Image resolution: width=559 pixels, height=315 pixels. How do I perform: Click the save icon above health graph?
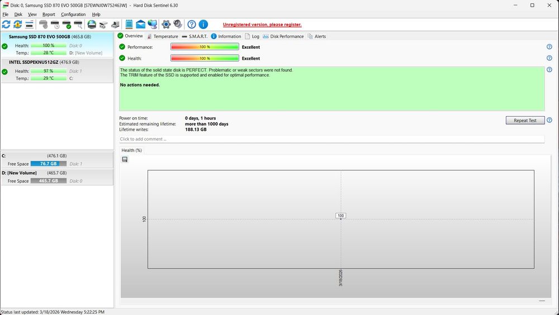pyautogui.click(x=125, y=159)
